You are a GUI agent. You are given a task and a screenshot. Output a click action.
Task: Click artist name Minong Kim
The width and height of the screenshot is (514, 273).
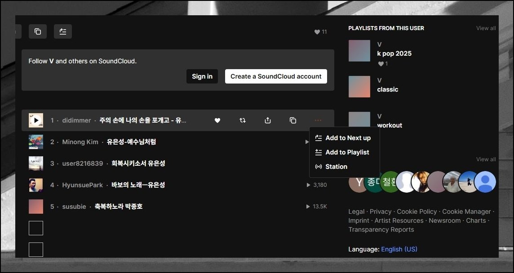coord(80,142)
